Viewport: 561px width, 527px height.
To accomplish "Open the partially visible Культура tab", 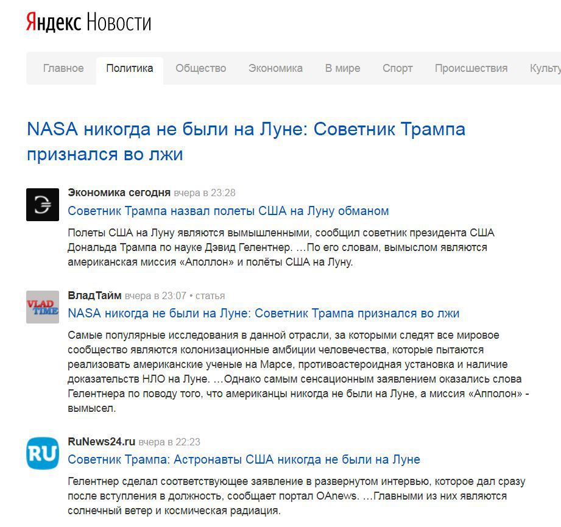I will tap(545, 68).
